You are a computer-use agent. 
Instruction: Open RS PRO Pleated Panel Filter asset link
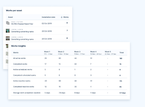pos(22,24)
